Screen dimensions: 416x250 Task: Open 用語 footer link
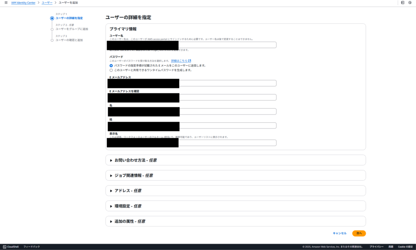point(391,247)
